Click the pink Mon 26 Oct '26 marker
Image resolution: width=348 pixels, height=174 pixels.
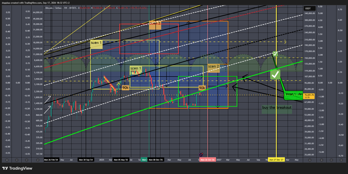coord(208,160)
